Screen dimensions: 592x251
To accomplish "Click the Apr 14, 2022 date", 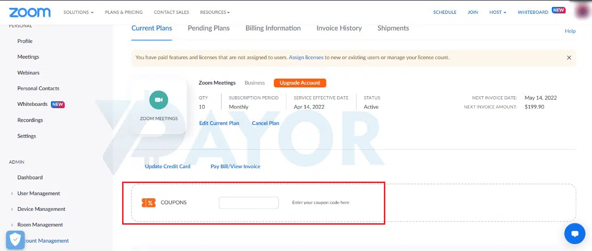I will point(309,107).
